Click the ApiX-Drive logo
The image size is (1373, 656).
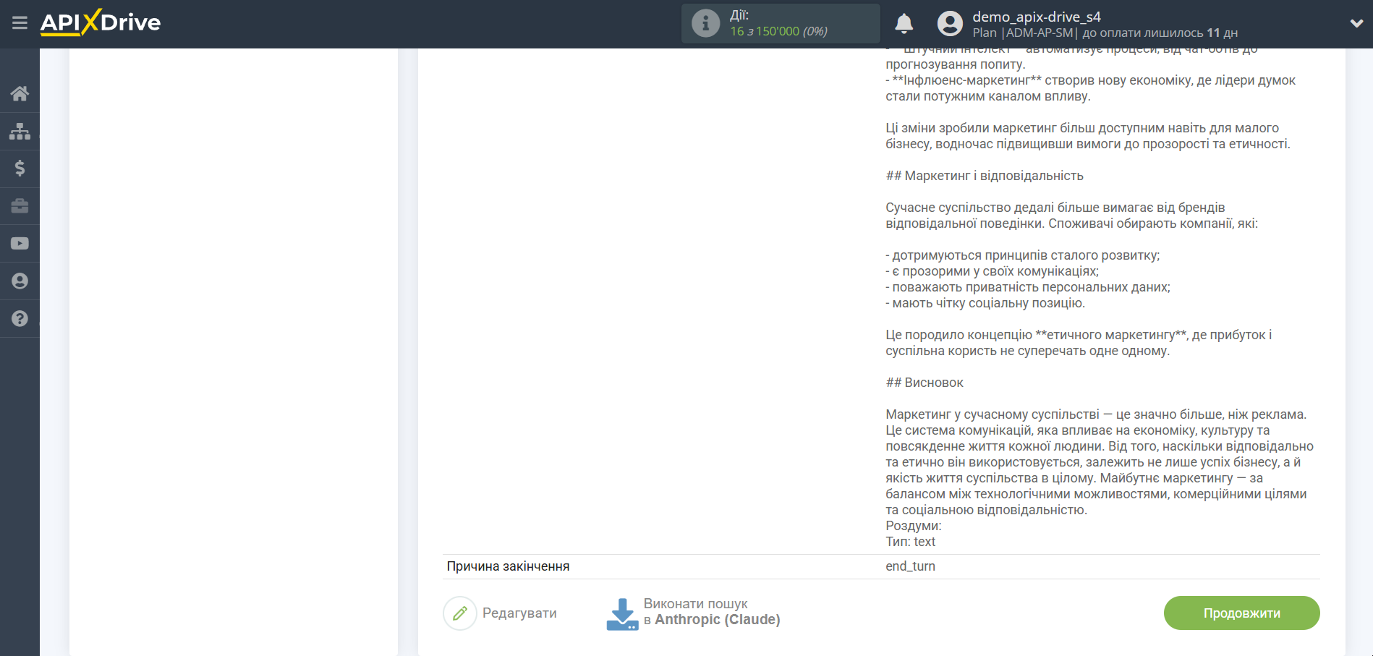click(101, 22)
